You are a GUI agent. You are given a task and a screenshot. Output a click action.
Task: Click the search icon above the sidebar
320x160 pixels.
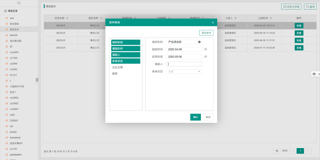coord(19,3)
